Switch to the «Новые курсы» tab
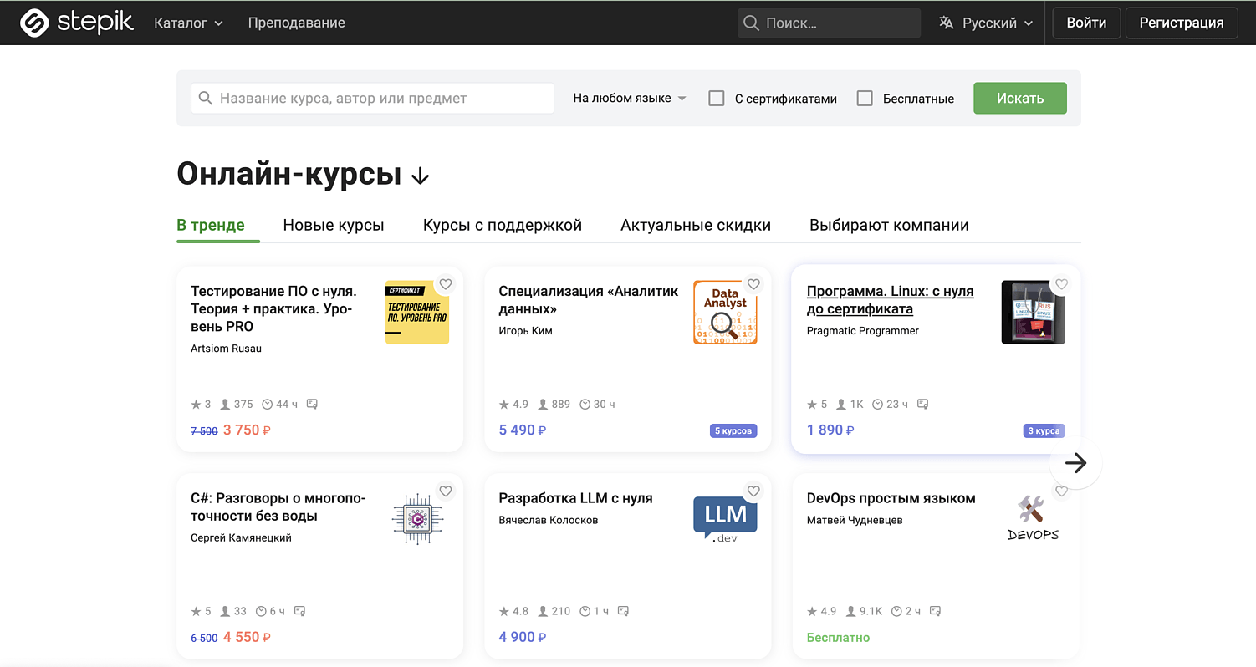This screenshot has width=1256, height=667. click(x=333, y=225)
